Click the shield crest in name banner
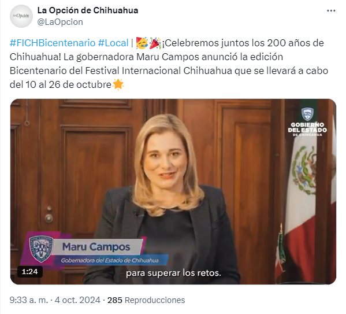 point(41,249)
